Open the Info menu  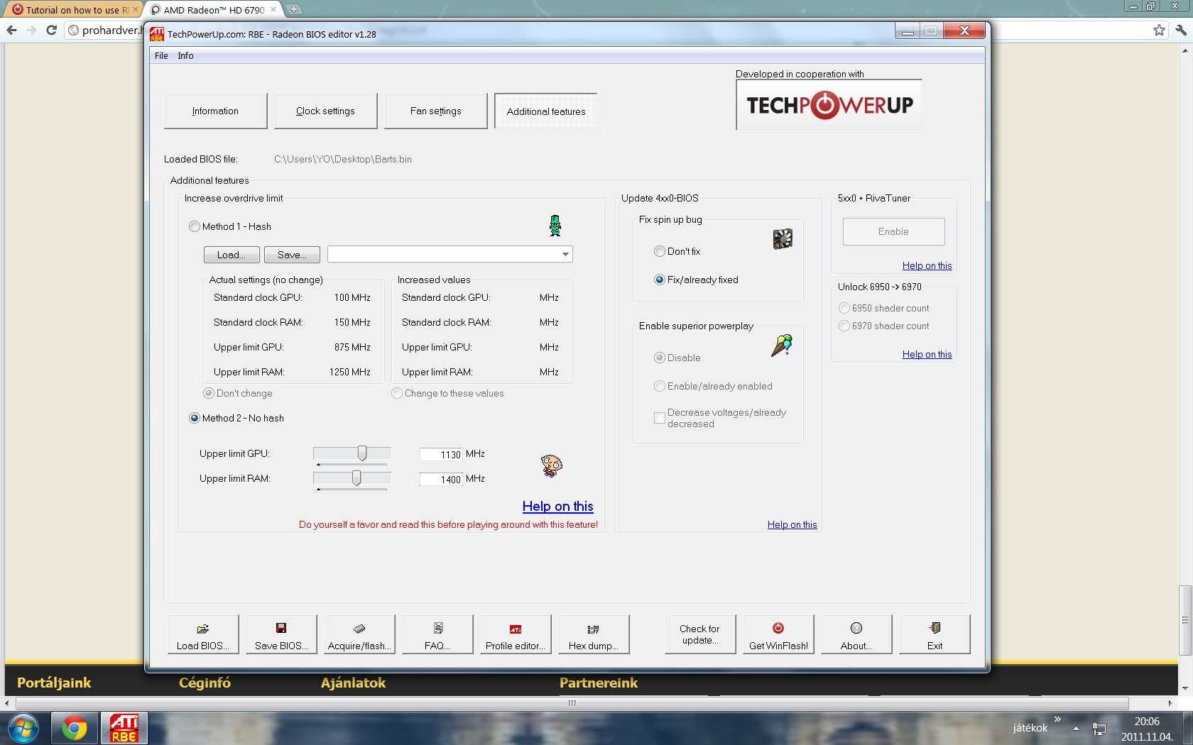coord(185,55)
